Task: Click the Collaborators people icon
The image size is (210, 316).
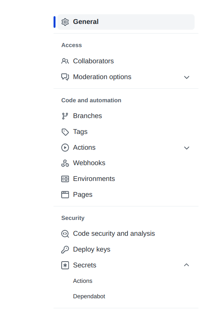Action: click(65, 61)
